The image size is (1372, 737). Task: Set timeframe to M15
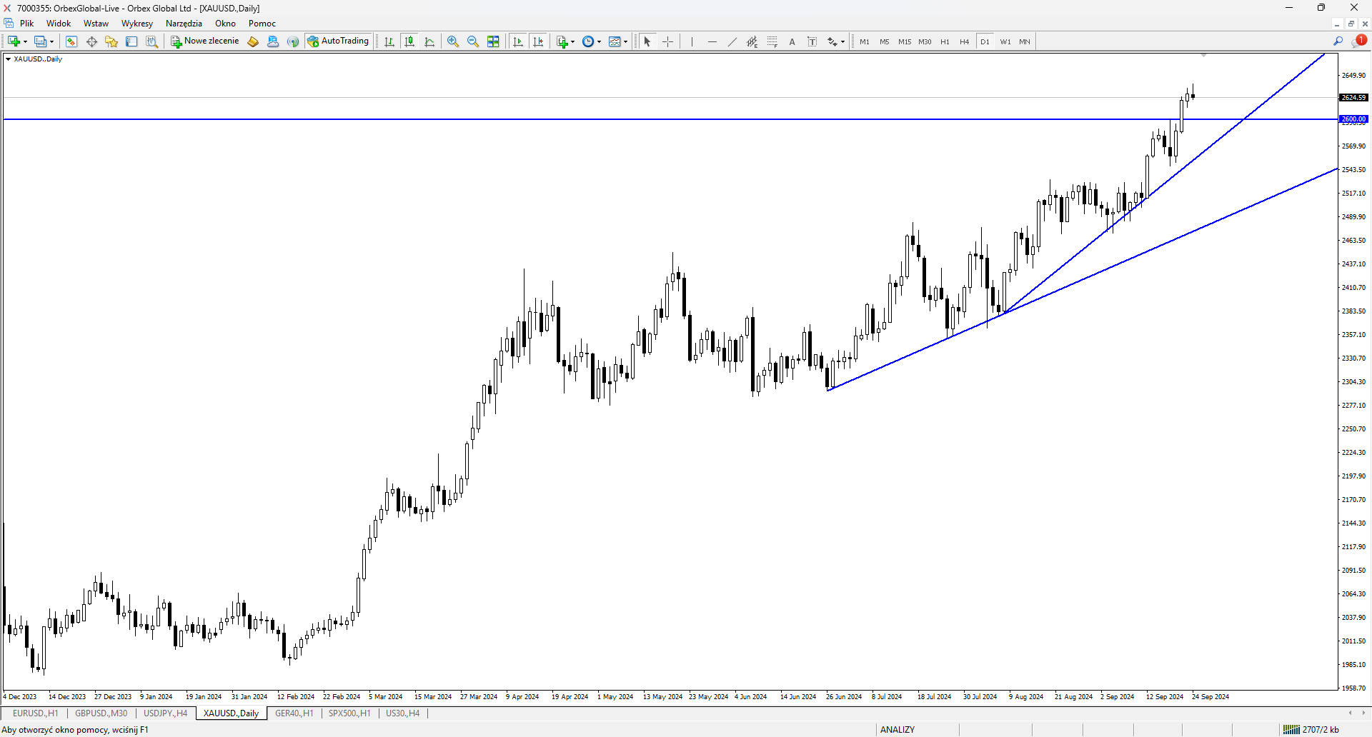tap(905, 41)
